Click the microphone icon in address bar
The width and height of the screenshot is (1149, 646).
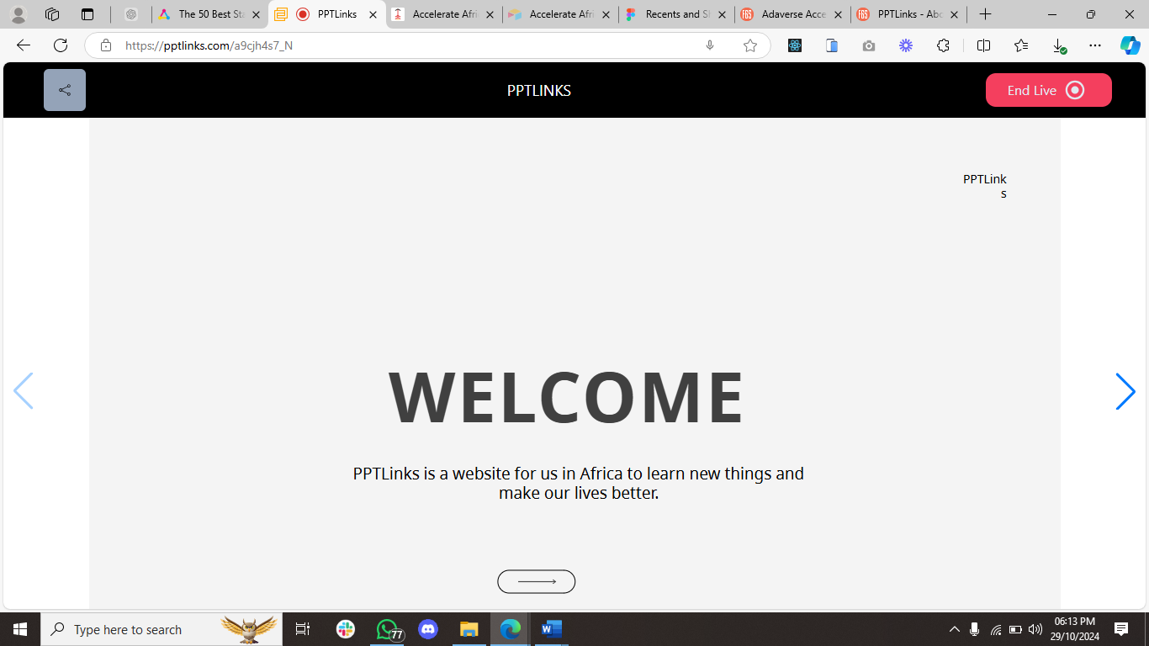710,45
